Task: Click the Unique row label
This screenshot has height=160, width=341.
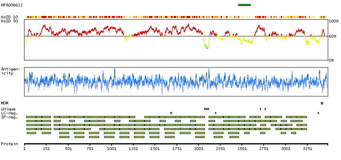Action: [8, 109]
